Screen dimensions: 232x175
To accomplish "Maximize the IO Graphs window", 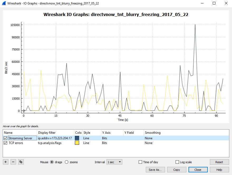I will (x=214, y=3).
